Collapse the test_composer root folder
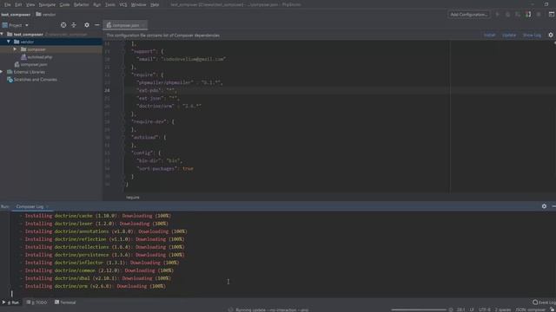The height and width of the screenshot is (312, 556). 2,34
